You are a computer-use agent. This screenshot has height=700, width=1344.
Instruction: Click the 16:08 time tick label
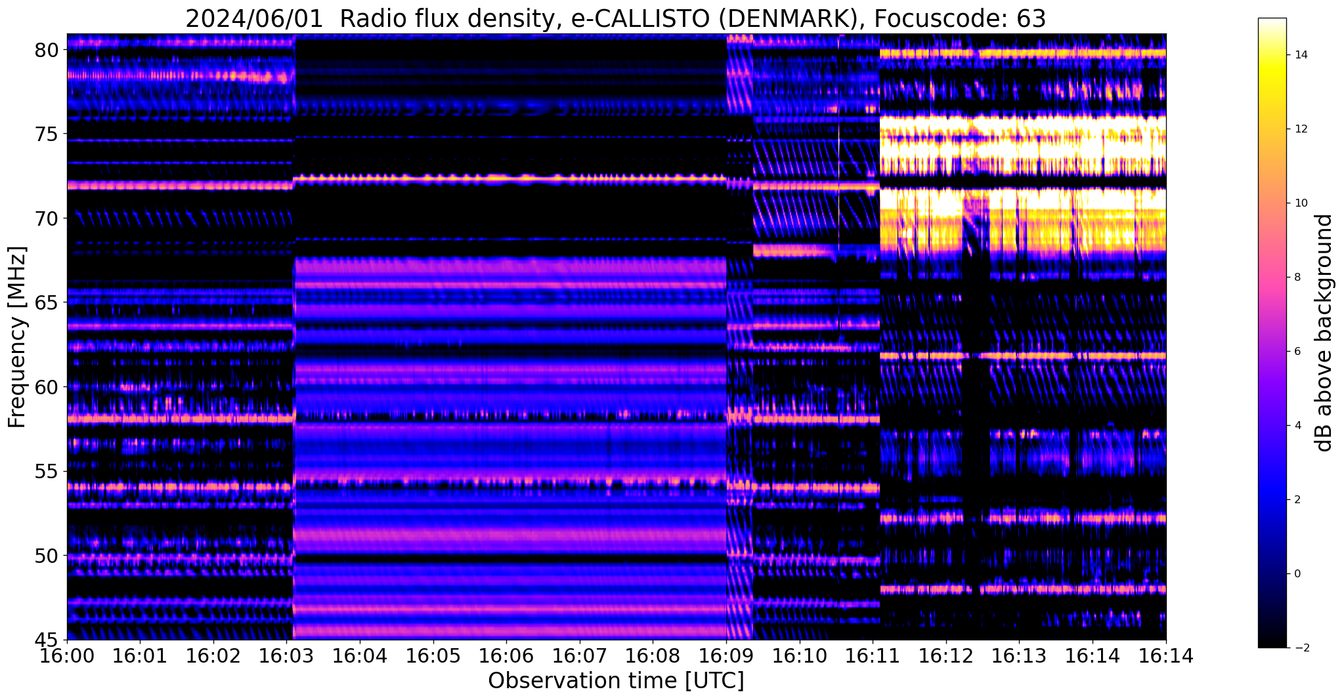(653, 655)
